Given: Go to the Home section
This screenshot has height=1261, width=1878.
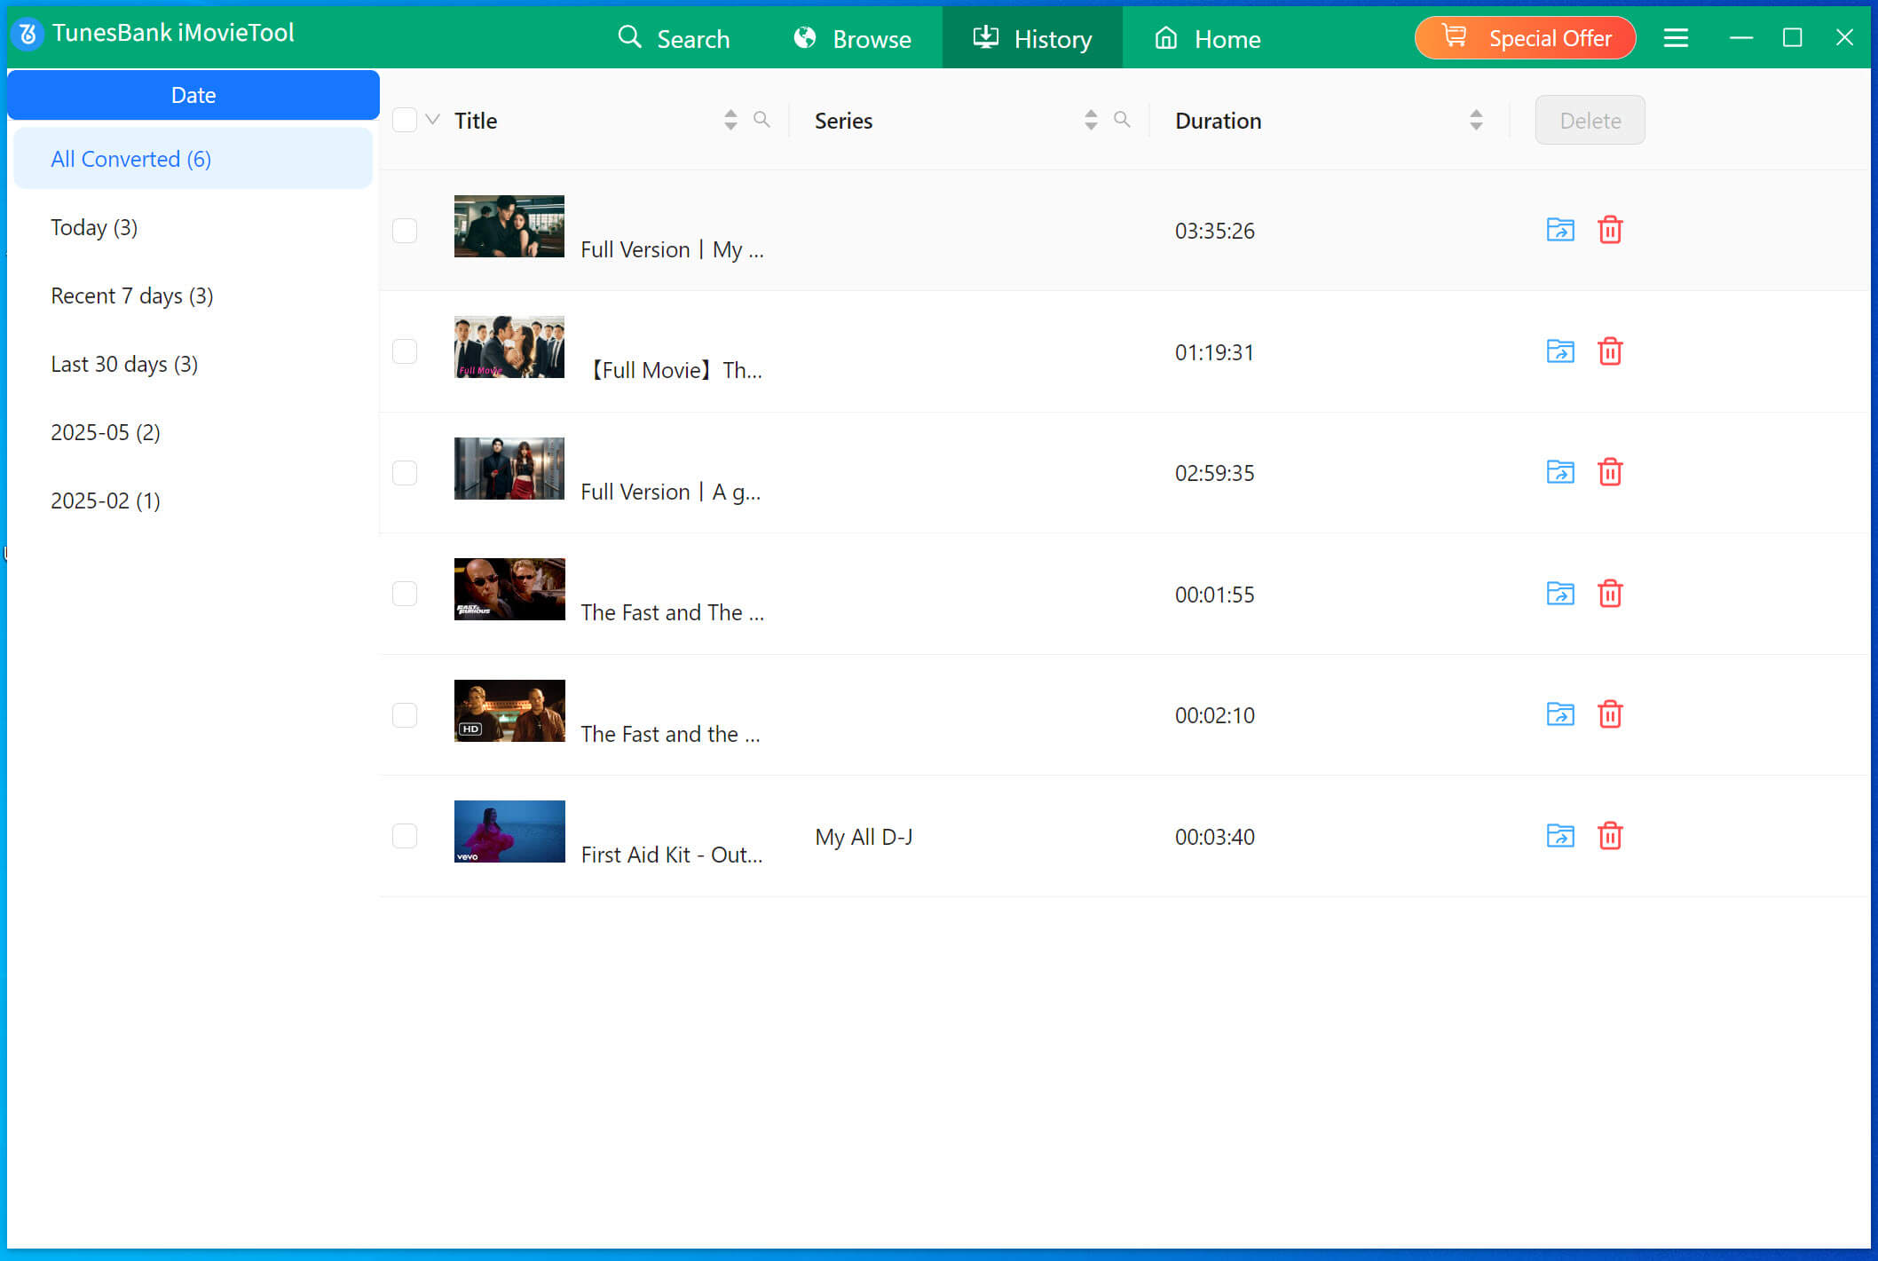Looking at the screenshot, I should pyautogui.click(x=1207, y=38).
